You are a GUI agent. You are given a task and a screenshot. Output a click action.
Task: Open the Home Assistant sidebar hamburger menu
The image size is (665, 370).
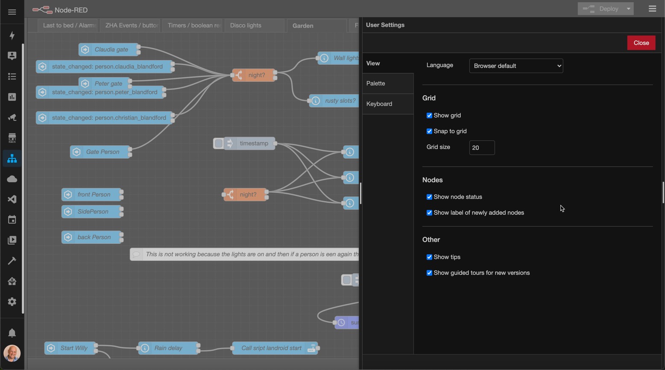coord(12,12)
